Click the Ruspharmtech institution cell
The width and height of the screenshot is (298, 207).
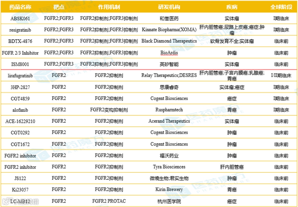169,110
